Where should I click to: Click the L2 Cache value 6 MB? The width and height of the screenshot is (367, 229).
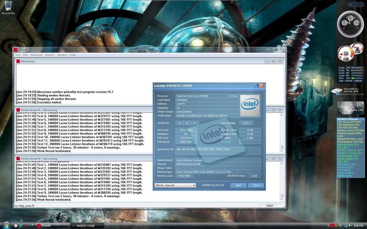(250, 138)
